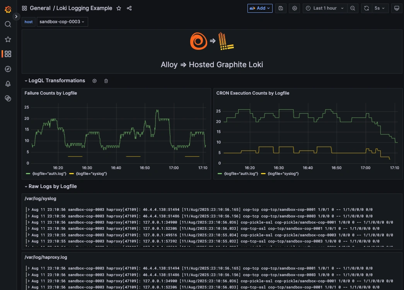Zoom out the time range
This screenshot has height=290, width=404.
tap(353, 8)
